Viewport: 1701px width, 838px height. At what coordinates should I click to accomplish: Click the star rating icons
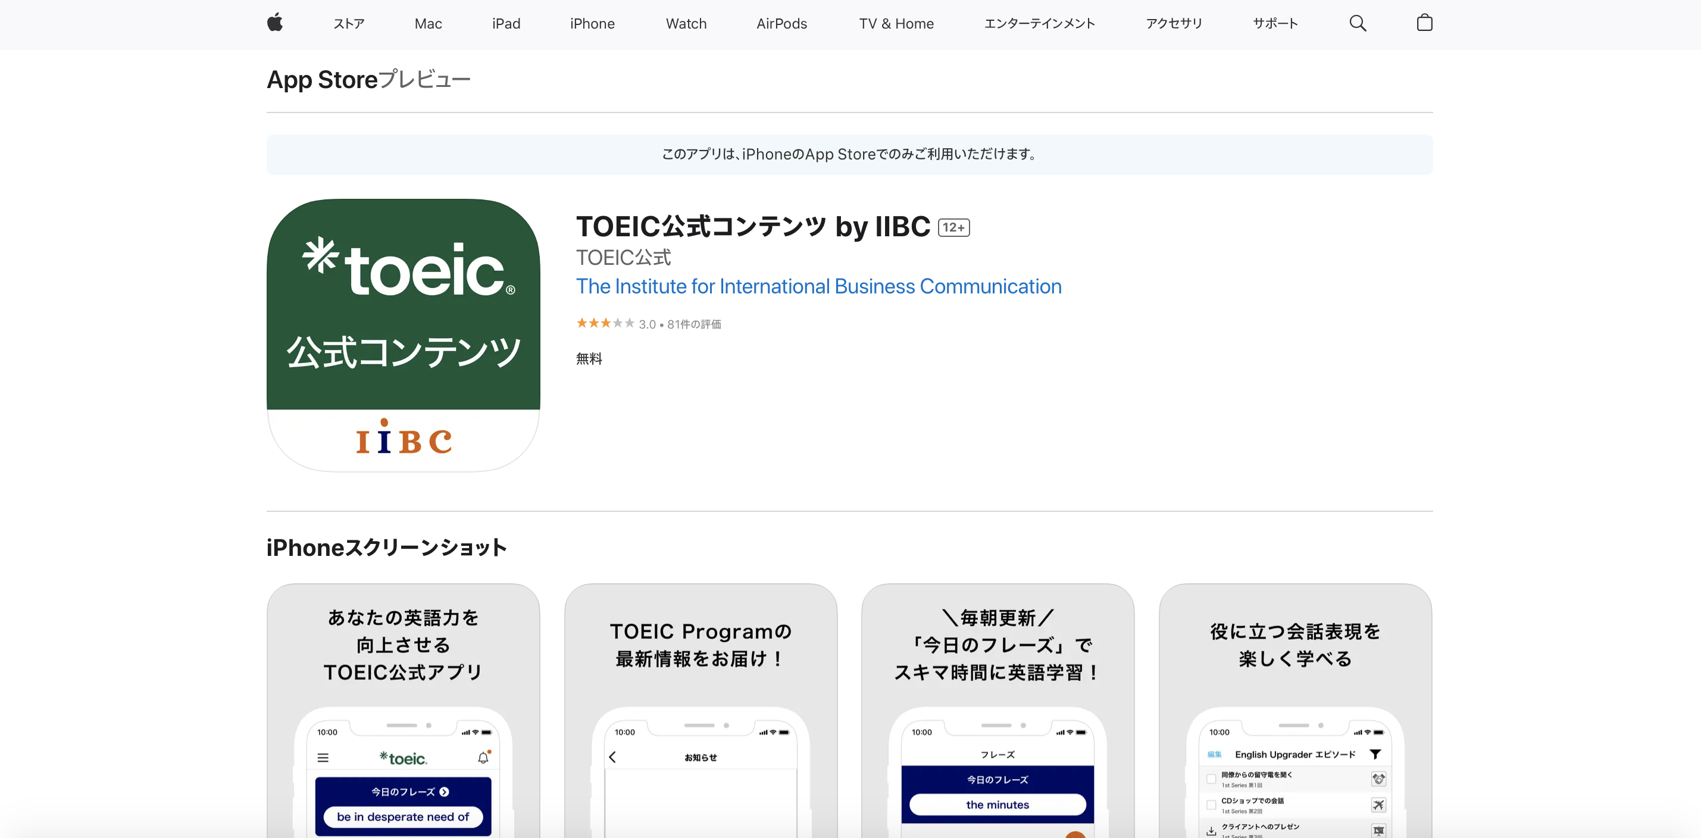pos(605,324)
